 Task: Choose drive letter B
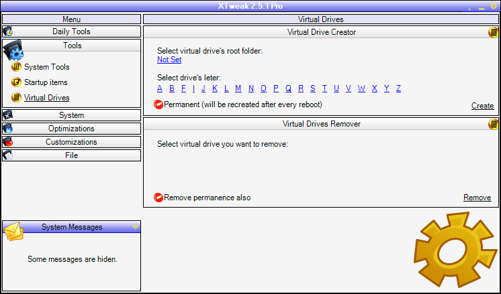point(171,88)
